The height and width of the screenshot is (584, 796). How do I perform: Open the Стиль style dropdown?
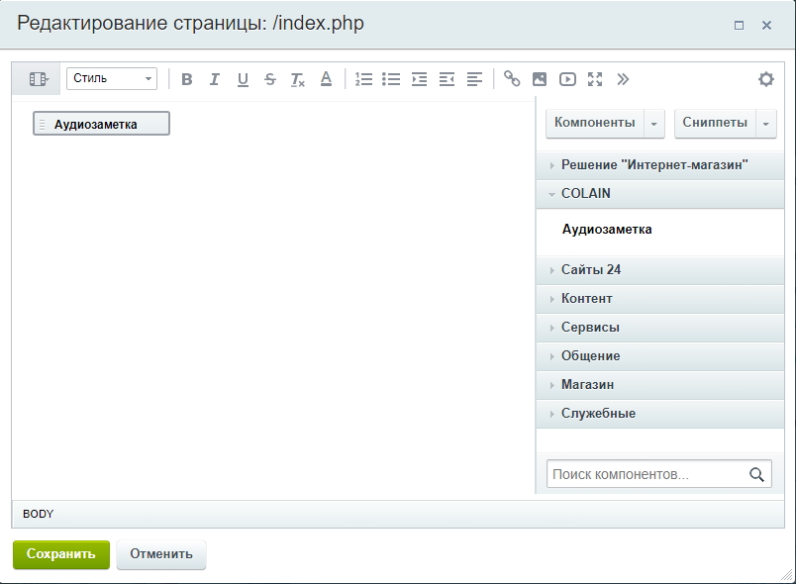(111, 79)
